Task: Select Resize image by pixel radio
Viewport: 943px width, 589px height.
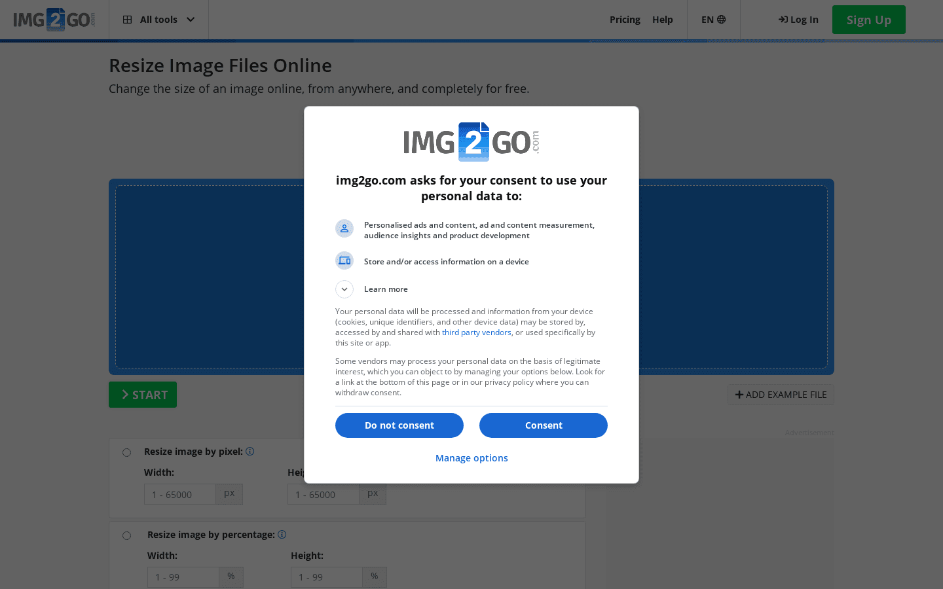Action: click(x=127, y=452)
